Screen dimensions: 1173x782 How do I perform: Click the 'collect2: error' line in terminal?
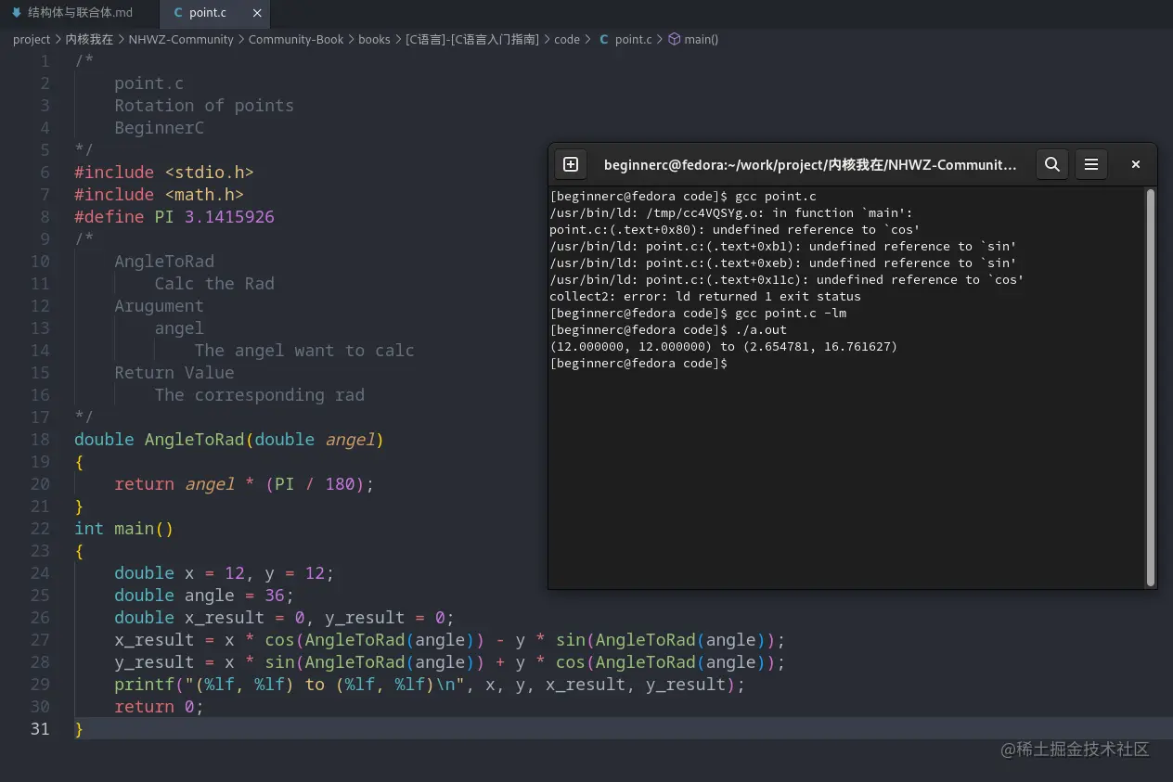[x=705, y=296]
